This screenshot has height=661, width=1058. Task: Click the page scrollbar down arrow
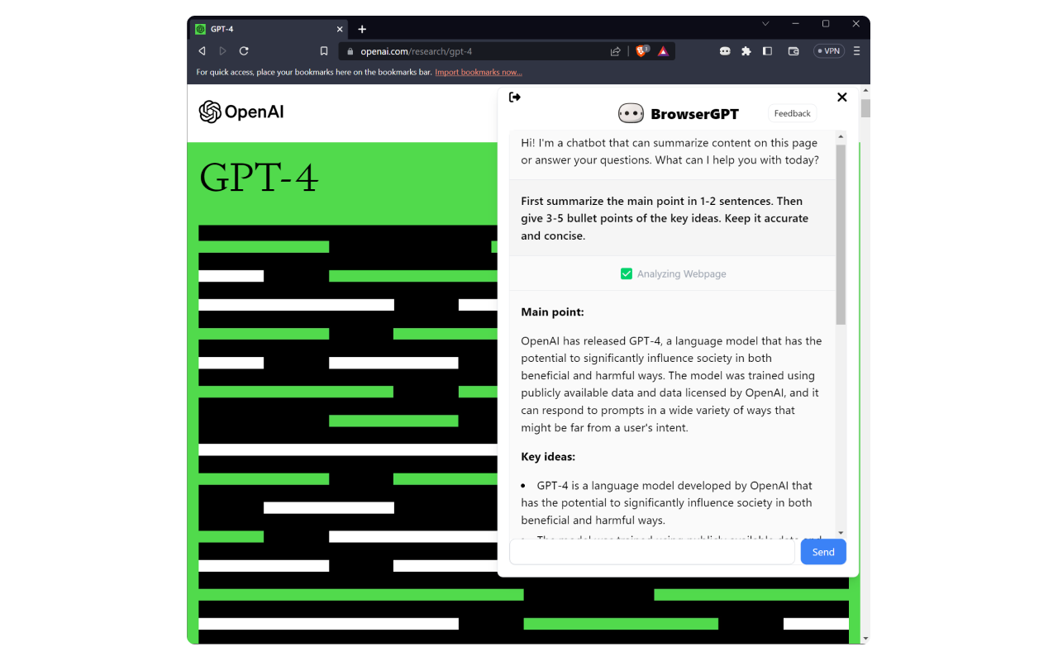(865, 638)
